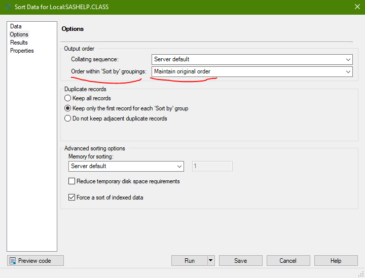Select the Options page in left list
Viewport: 365px width, 278px height.
tap(19, 34)
